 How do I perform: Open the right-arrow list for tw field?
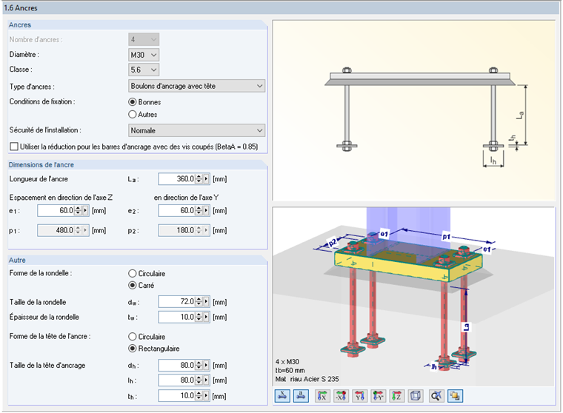tap(206, 317)
